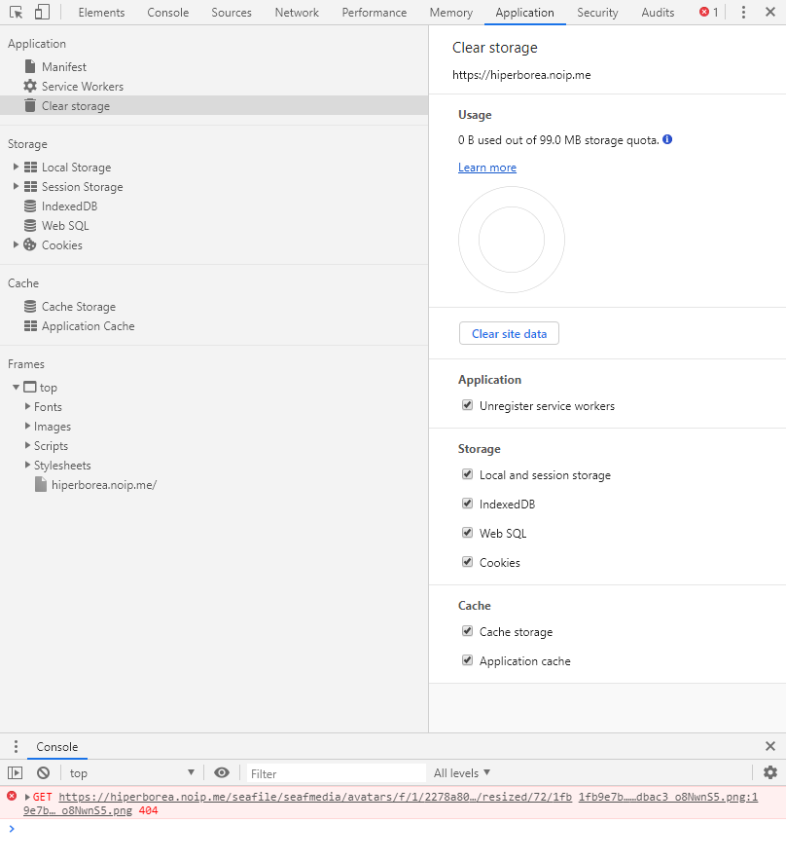The height and width of the screenshot is (861, 786).
Task: Click the storage quota info icon
Action: pos(667,139)
